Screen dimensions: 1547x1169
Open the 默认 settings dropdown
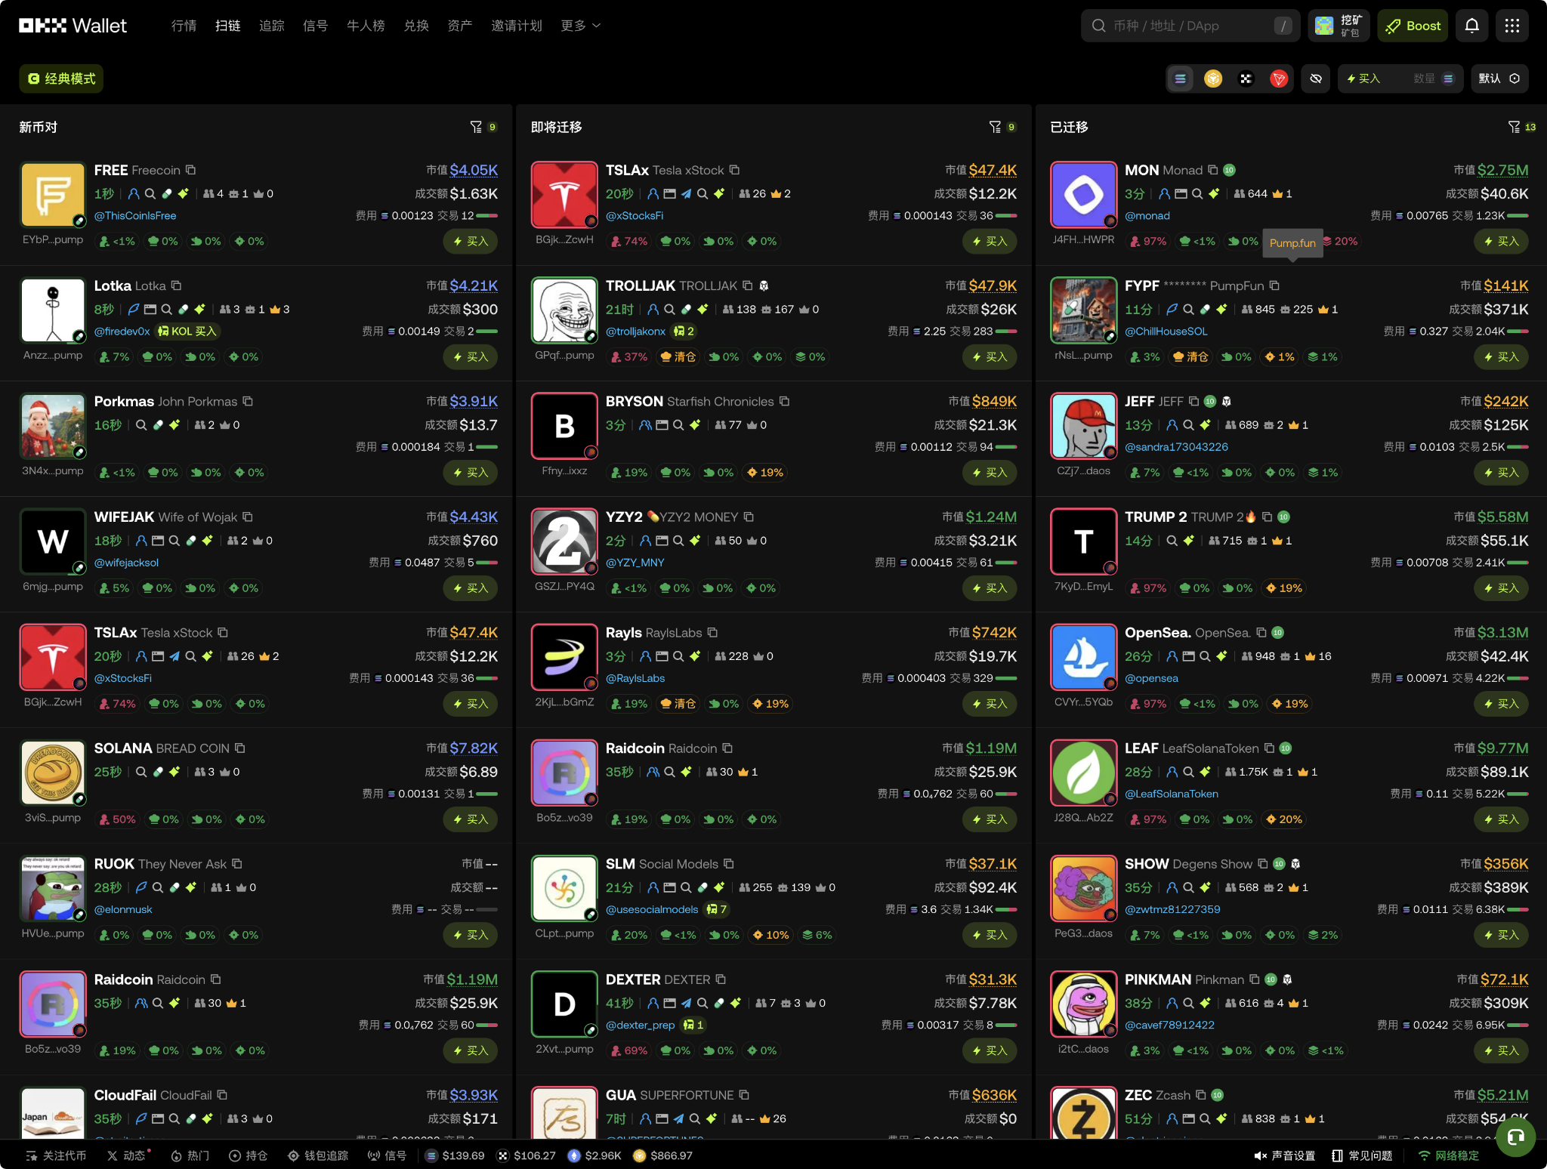tap(1499, 79)
